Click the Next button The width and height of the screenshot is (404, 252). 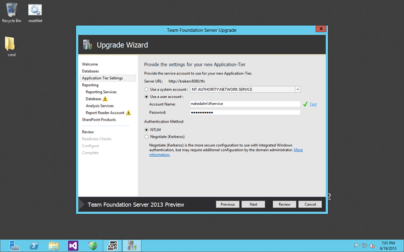[x=254, y=205]
